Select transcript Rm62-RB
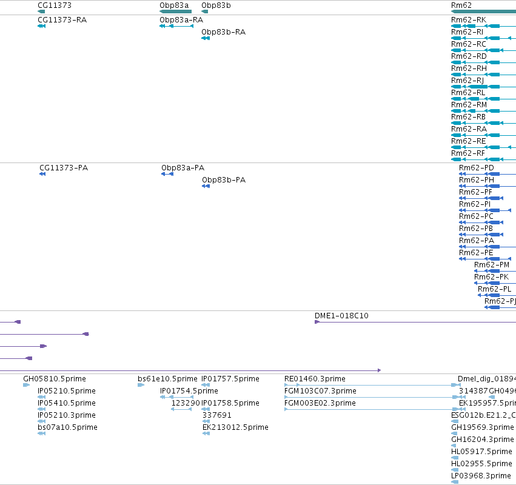This screenshot has height=485, width=516. click(468, 117)
